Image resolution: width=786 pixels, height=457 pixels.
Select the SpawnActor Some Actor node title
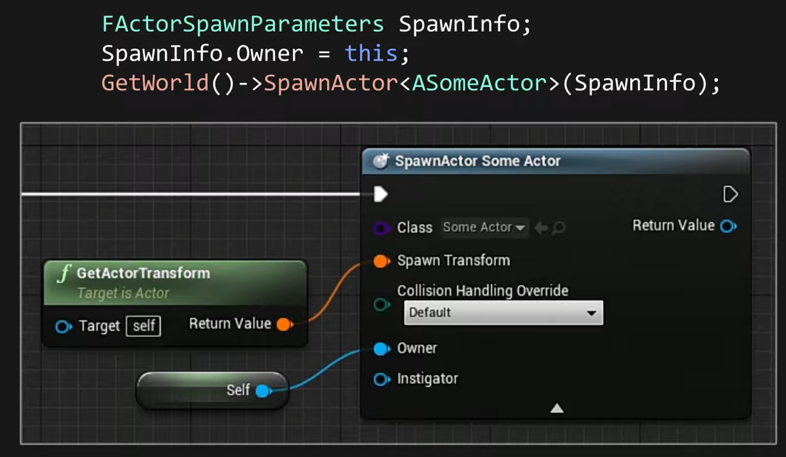pyautogui.click(x=477, y=161)
